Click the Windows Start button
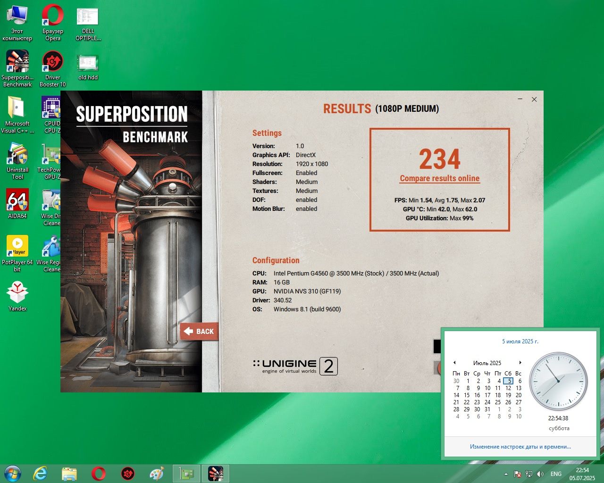This screenshot has height=483, width=604. pos(12,473)
